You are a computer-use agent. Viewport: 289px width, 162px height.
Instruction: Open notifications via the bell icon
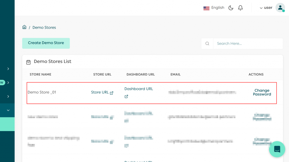pyautogui.click(x=240, y=8)
